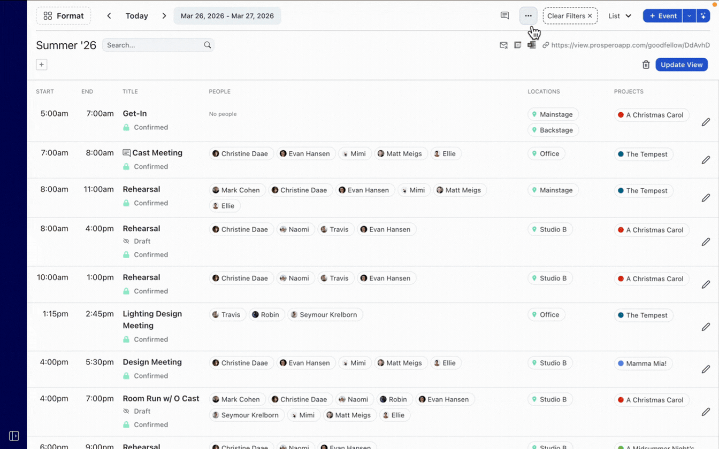Edit the Design Meeting pencil icon

(706, 369)
